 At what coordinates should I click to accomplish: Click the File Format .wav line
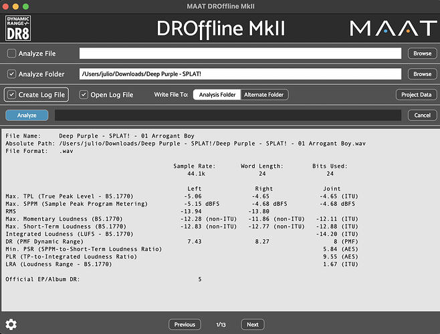pyautogui.click(x=39, y=151)
